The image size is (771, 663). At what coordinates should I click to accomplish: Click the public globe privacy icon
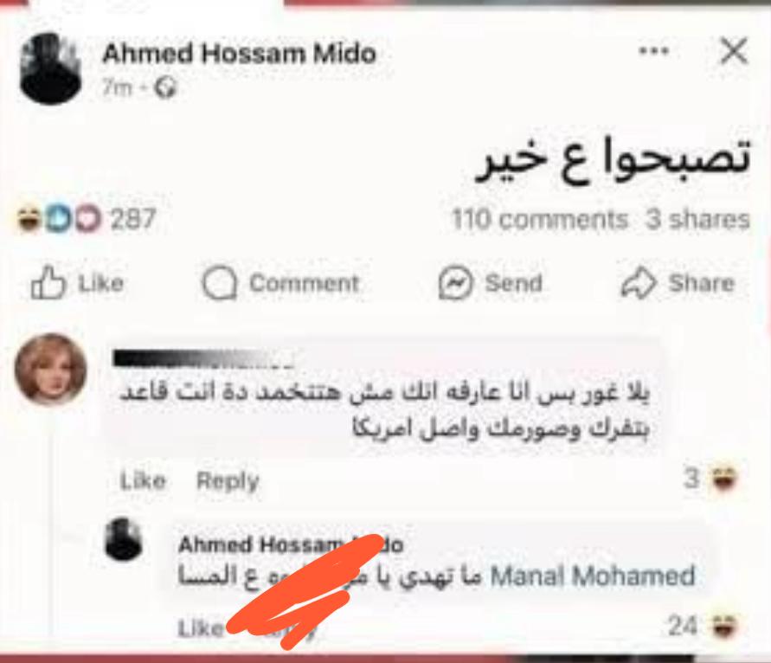(164, 88)
